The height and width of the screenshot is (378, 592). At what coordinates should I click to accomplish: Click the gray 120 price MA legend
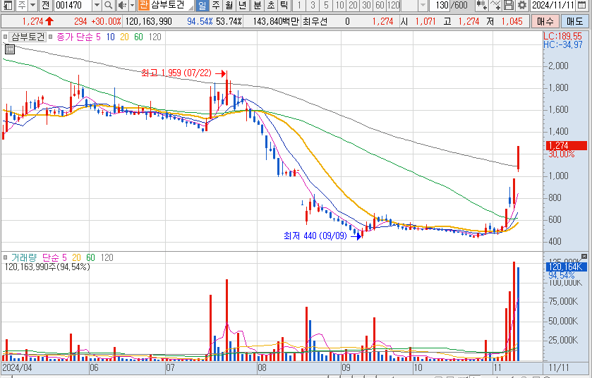click(x=155, y=37)
